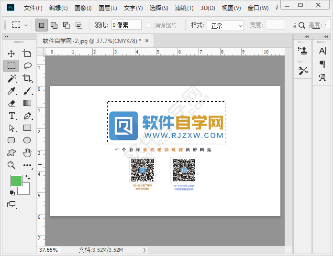333x256 pixels.
Task: Open the 编辑(E) menu
Action: (58, 8)
